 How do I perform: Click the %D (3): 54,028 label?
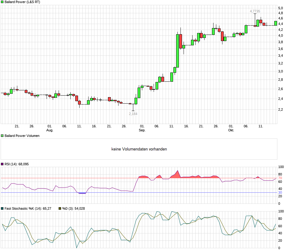point(73,208)
